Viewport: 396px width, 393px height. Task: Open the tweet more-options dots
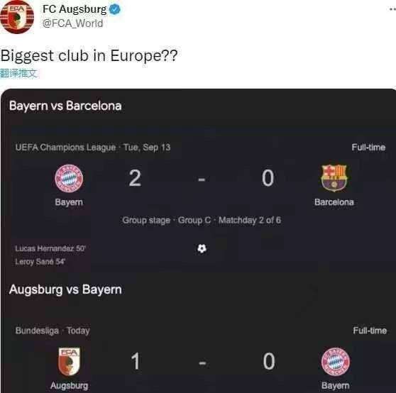[392, 9]
